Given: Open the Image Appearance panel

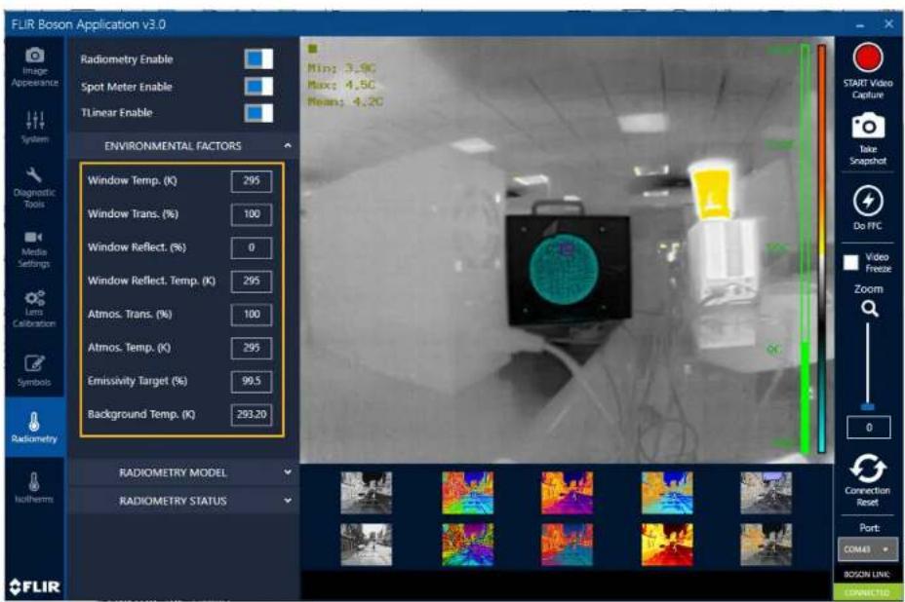Looking at the screenshot, I should coord(35,67).
